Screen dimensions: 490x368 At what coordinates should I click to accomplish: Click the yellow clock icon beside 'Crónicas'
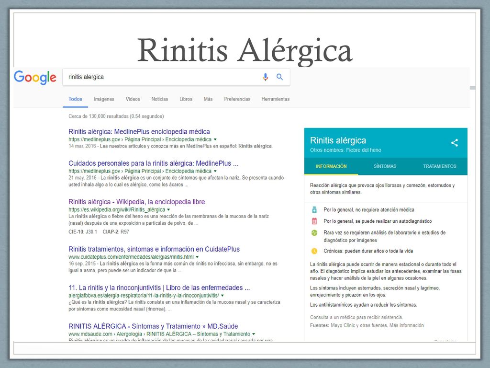point(314,251)
